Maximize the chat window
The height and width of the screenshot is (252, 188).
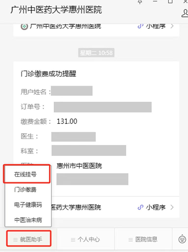[x=170, y=2]
